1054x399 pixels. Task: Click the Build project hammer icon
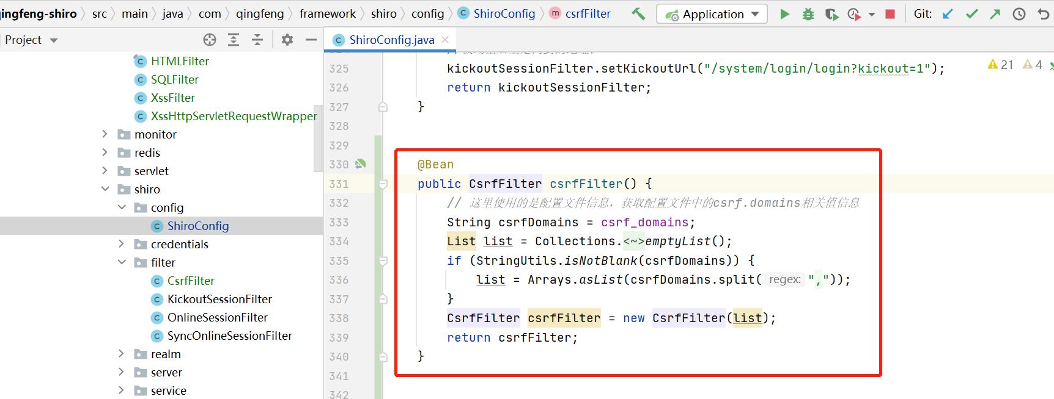(x=638, y=13)
